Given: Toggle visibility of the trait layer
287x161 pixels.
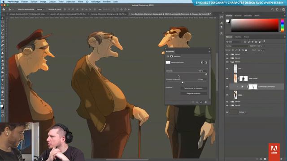Looking at the screenshot, I should tap(227, 68).
